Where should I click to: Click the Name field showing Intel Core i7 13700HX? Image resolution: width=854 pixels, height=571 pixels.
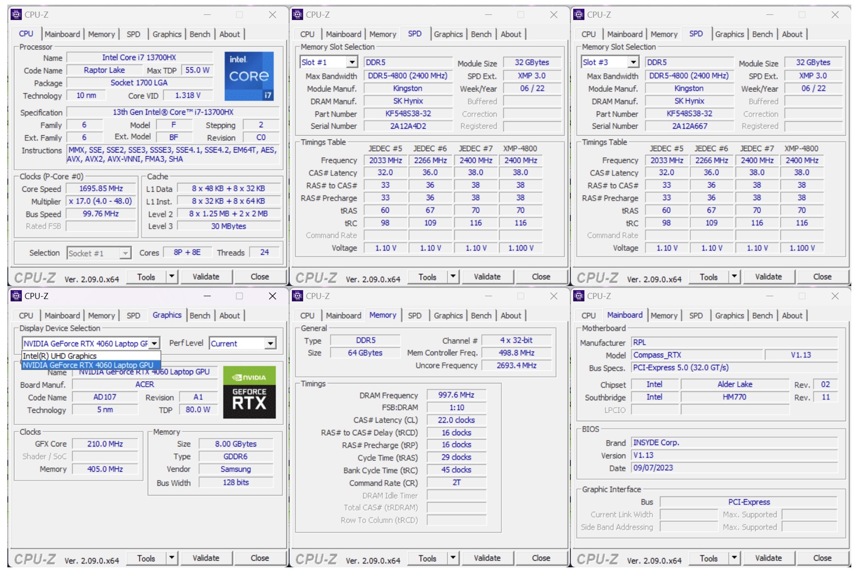[x=139, y=57]
